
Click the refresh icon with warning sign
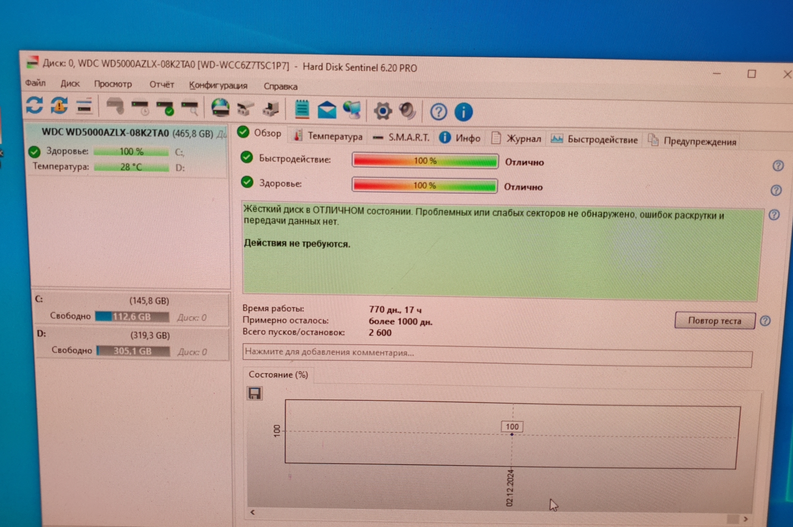(x=59, y=105)
